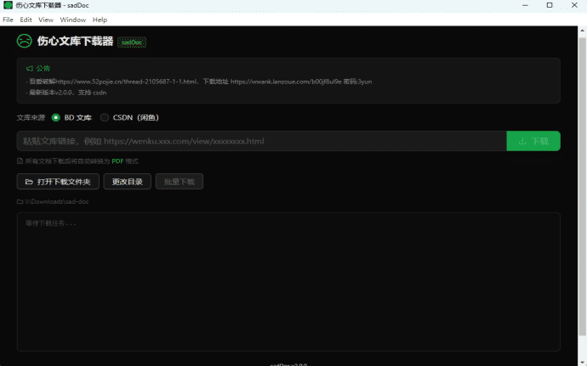Open the Help menu

[x=100, y=20]
